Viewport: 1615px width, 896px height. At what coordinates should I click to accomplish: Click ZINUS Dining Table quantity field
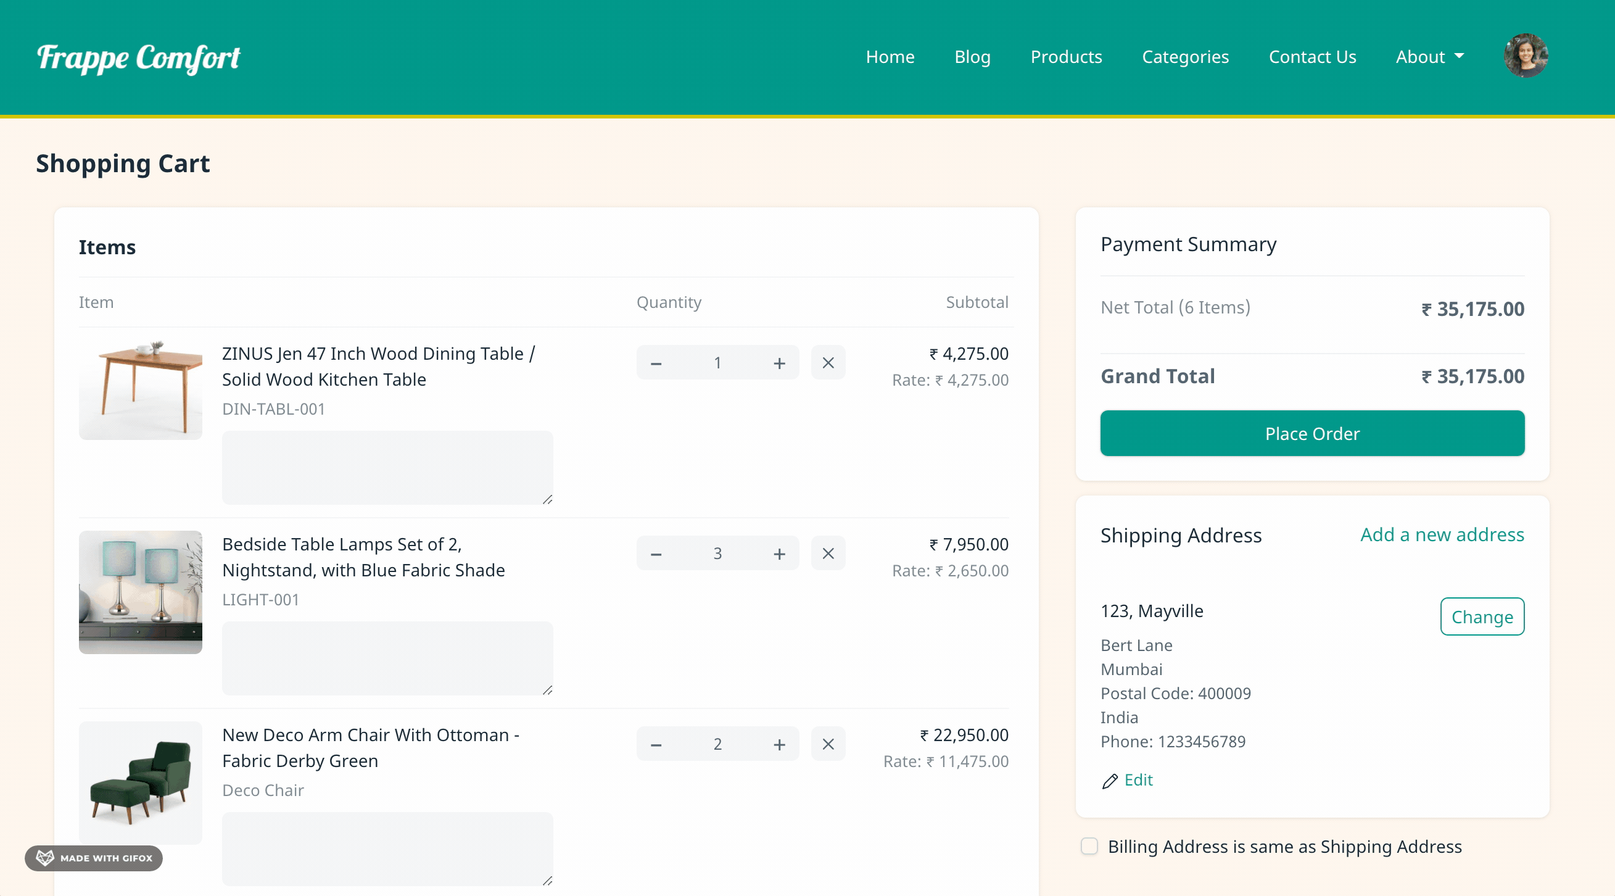click(718, 363)
